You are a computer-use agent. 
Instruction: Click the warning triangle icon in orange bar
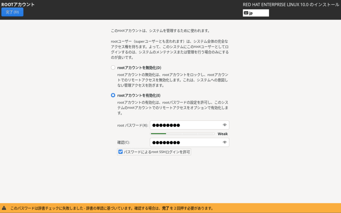pyautogui.click(x=4, y=208)
